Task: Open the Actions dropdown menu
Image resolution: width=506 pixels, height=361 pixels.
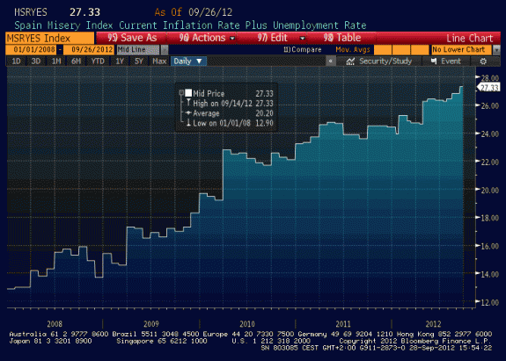Action: point(207,38)
